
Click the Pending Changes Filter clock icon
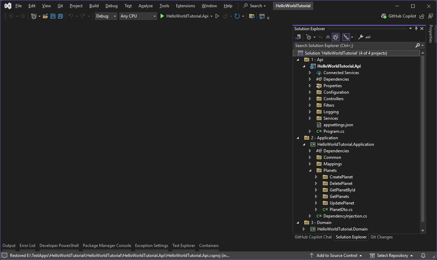click(x=309, y=37)
